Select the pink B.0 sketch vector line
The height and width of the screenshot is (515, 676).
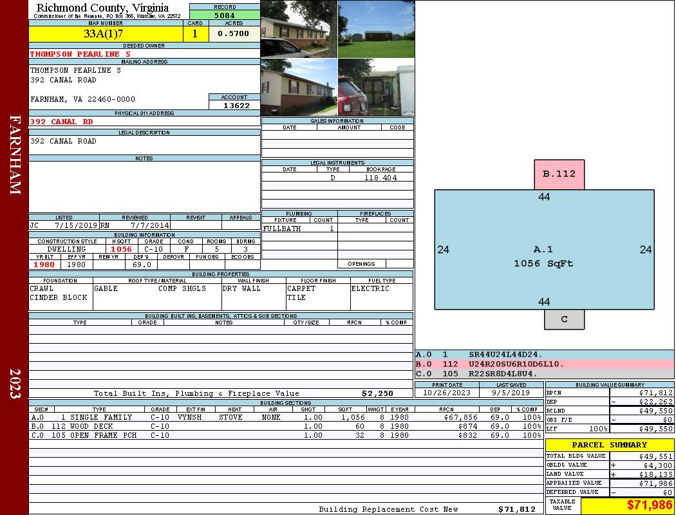pyautogui.click(x=544, y=364)
